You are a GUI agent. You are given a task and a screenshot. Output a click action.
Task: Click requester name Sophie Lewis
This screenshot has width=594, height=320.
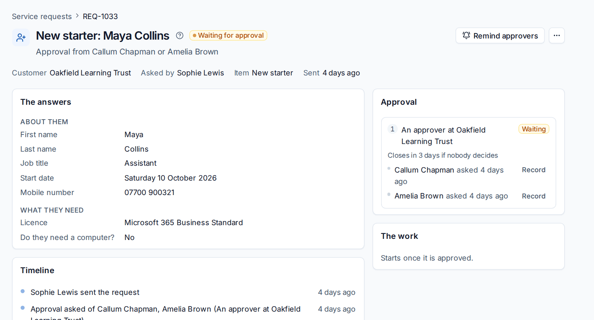coord(200,73)
